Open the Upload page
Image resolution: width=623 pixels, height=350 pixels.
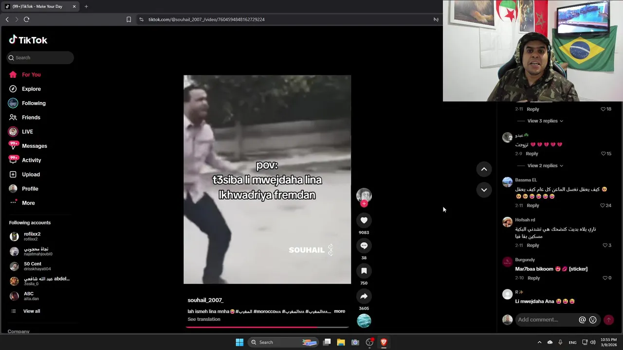pos(24,175)
